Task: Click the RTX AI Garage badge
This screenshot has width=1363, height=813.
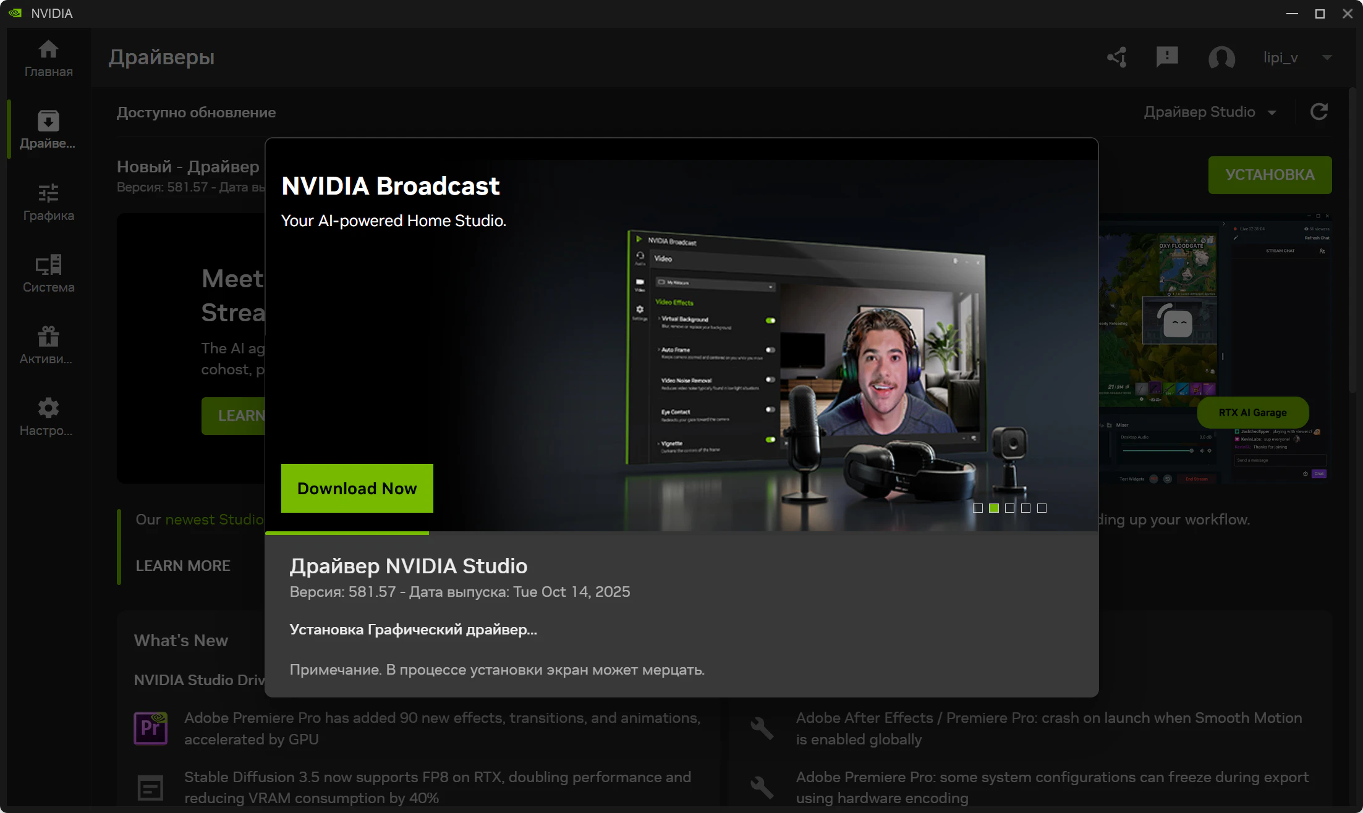Action: [1252, 412]
